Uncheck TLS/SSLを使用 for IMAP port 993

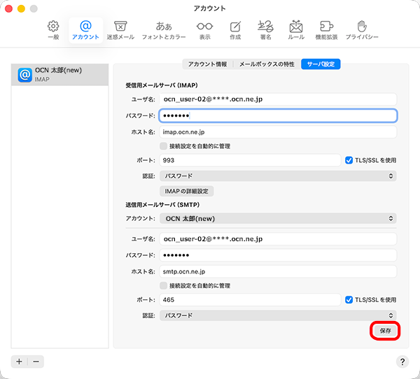(349, 160)
